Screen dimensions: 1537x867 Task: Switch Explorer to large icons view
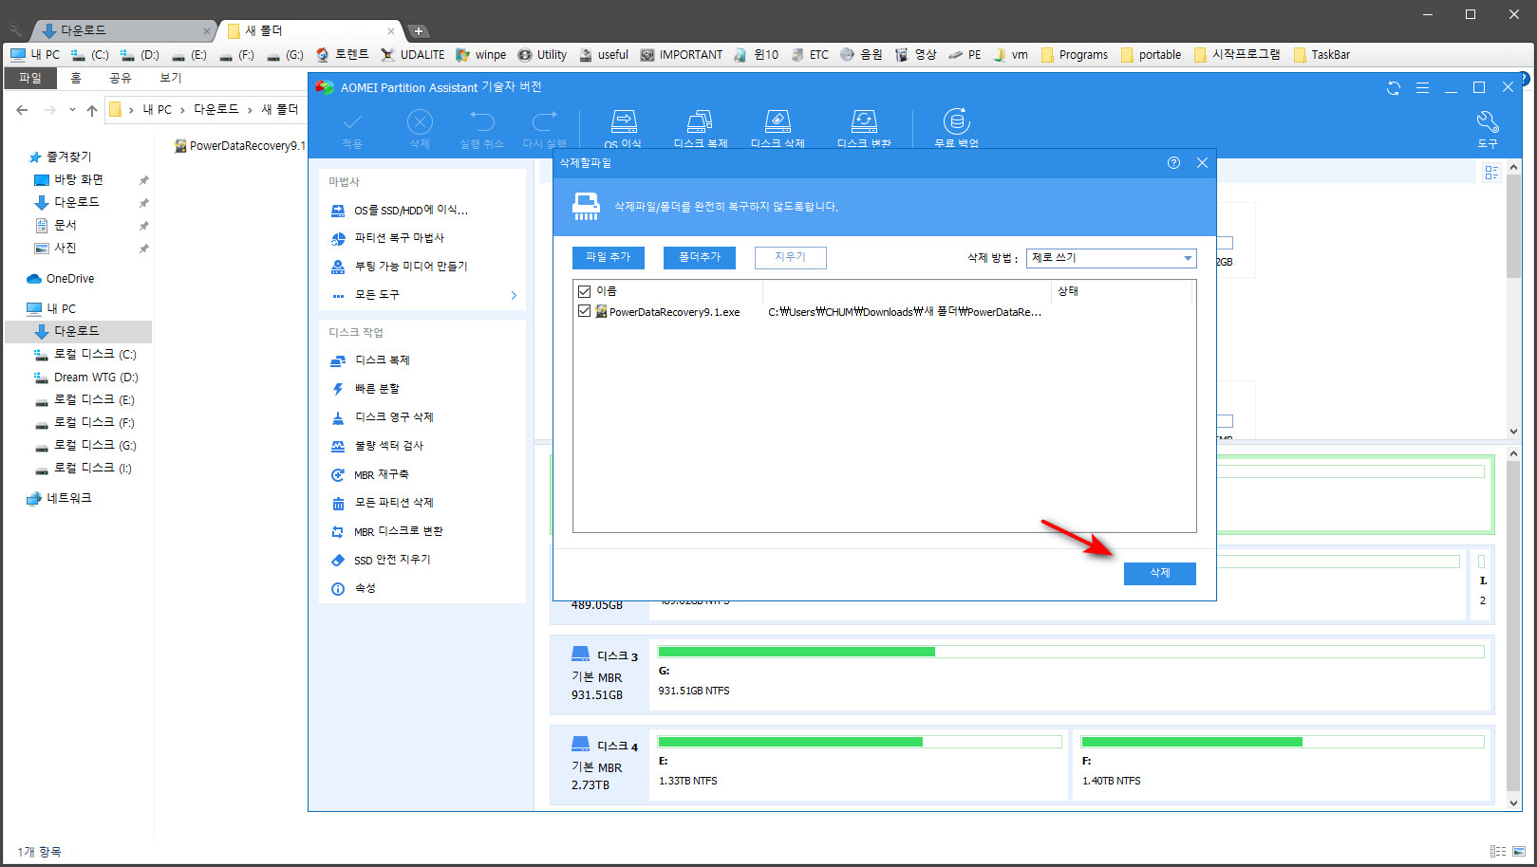click(1519, 852)
